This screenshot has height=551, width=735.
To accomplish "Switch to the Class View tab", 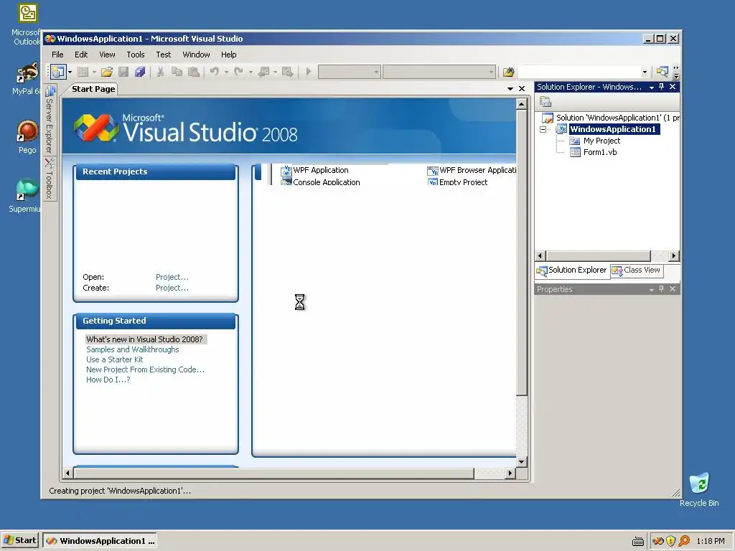I will [x=637, y=270].
